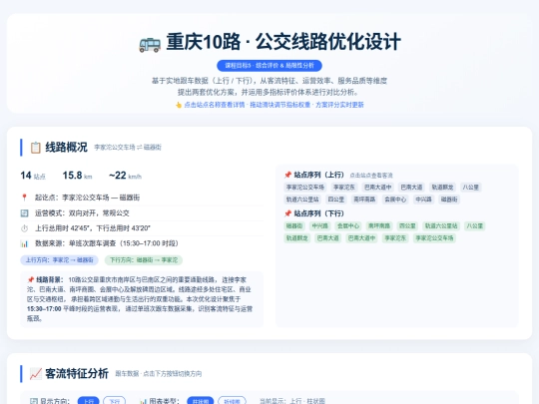Click the pushpin icon beside 站点序列（下行）
Image resolution: width=539 pixels, height=404 pixels.
point(287,213)
